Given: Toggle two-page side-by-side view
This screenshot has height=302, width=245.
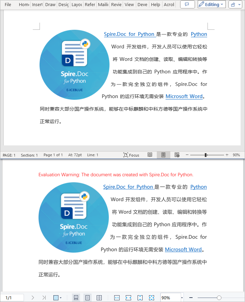Looking at the screenshot, I should [x=99, y=298].
